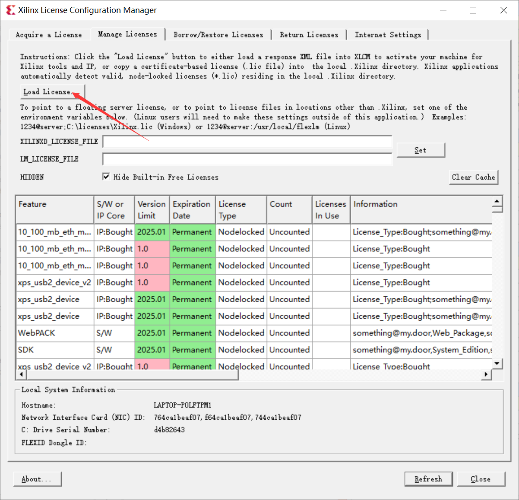Click inside the LM_LICENSE_FILE text box
Viewport: 519px width, 500px height.
point(247,159)
